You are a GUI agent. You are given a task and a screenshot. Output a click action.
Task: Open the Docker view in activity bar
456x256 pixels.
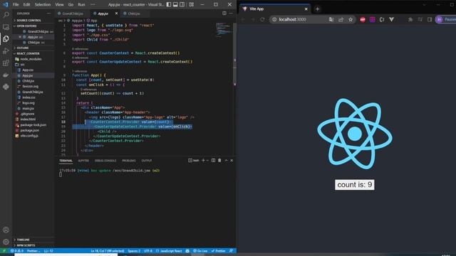pos(6,75)
